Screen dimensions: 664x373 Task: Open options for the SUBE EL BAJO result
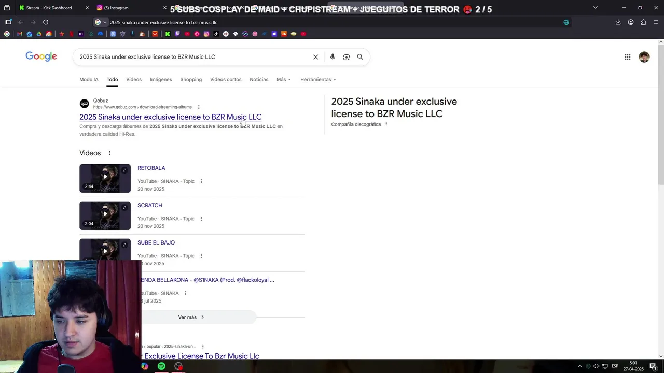201,256
